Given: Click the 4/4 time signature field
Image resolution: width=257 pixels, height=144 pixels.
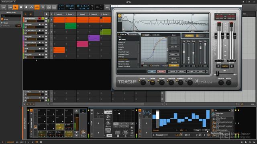Looking at the screenshot, I should [x=71, y=8].
